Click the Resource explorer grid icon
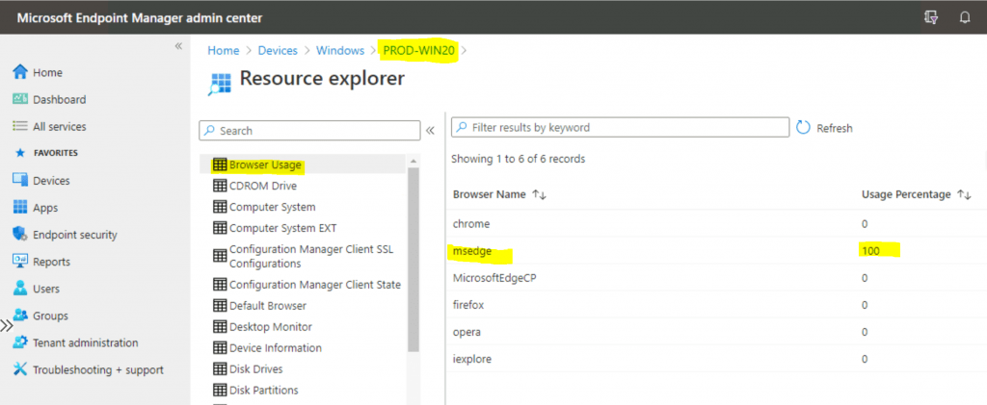This screenshot has width=987, height=405. [x=221, y=84]
